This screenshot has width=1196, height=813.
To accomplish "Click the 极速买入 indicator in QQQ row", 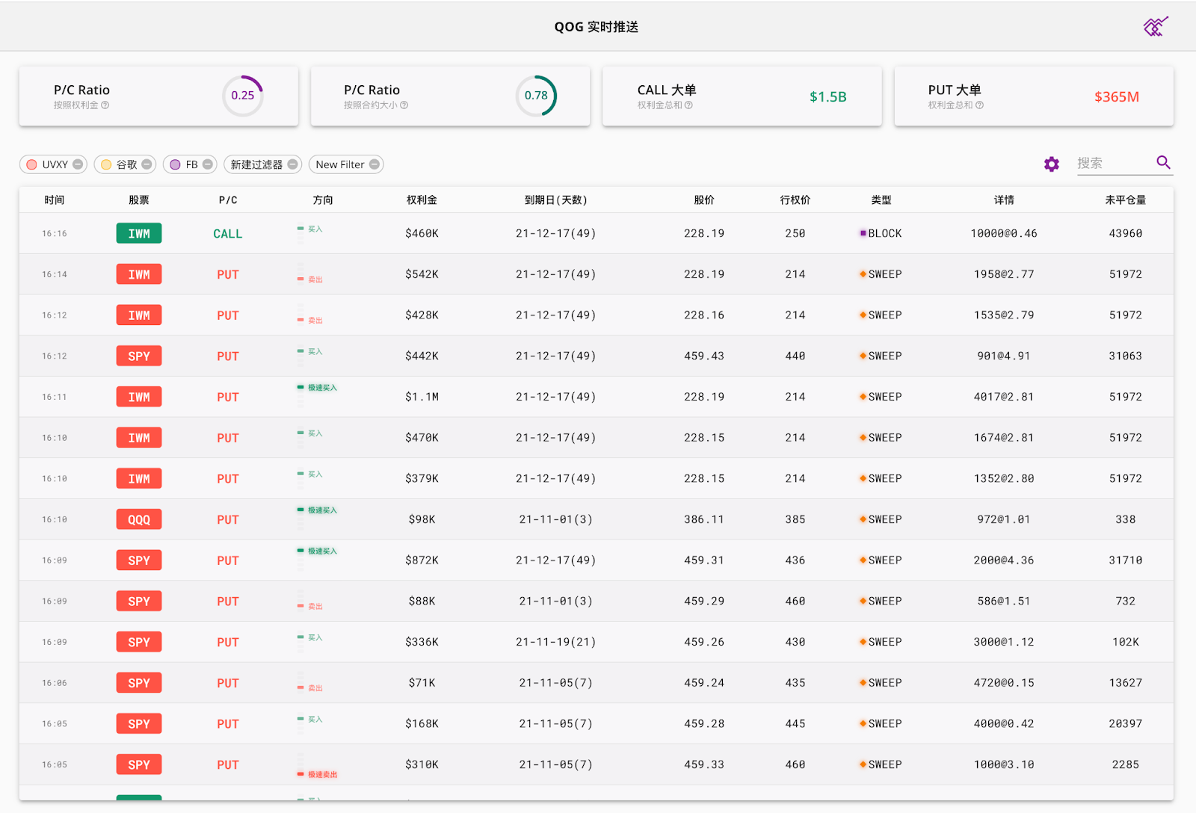I will coord(318,510).
